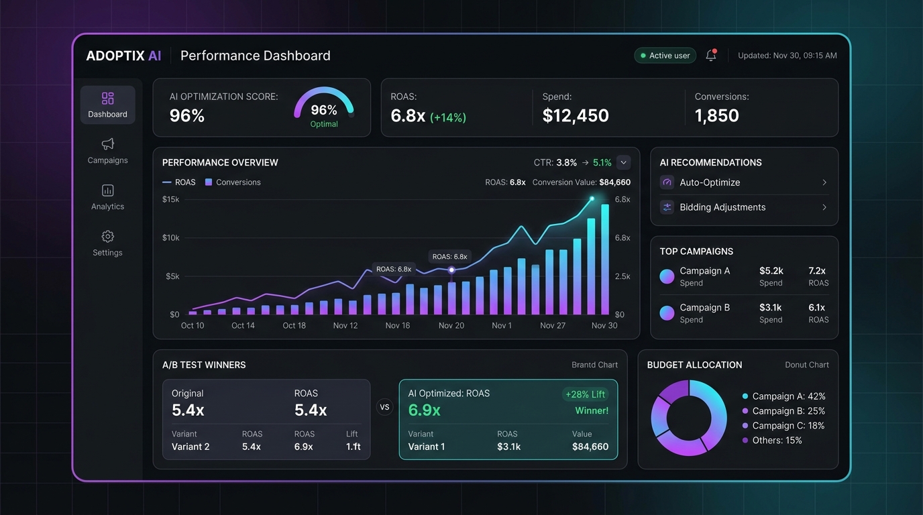Click the budget allocation donut chart
This screenshot has height=515, width=923.
click(689, 418)
